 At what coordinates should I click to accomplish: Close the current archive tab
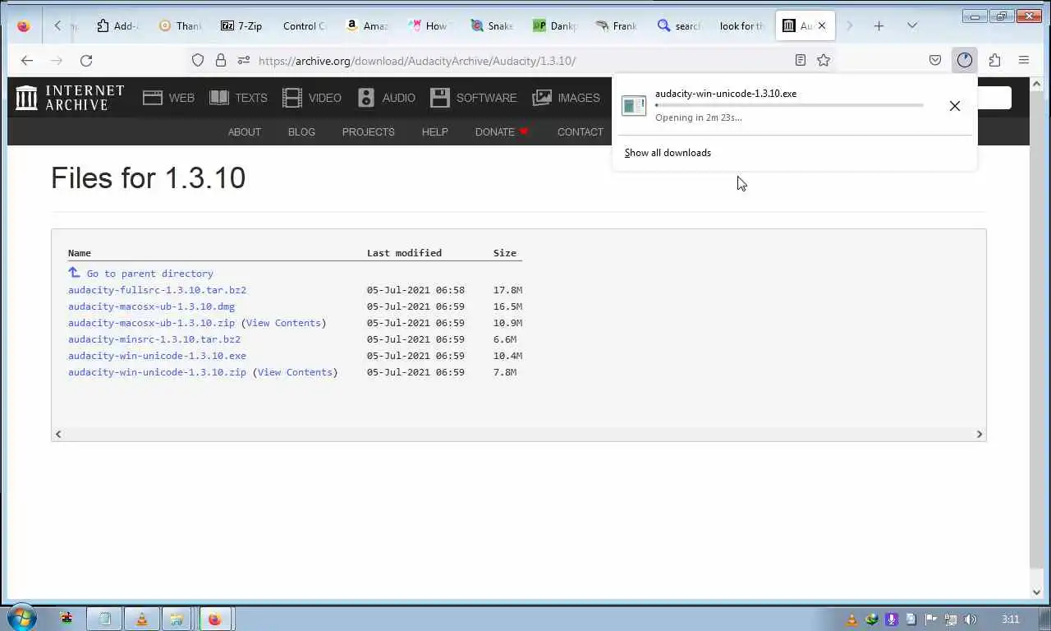[822, 25]
